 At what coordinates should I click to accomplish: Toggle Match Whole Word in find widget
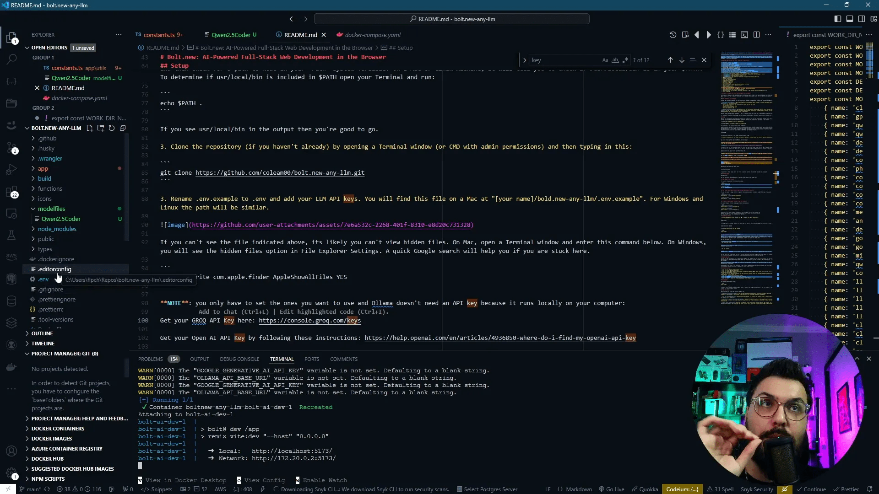click(x=615, y=60)
